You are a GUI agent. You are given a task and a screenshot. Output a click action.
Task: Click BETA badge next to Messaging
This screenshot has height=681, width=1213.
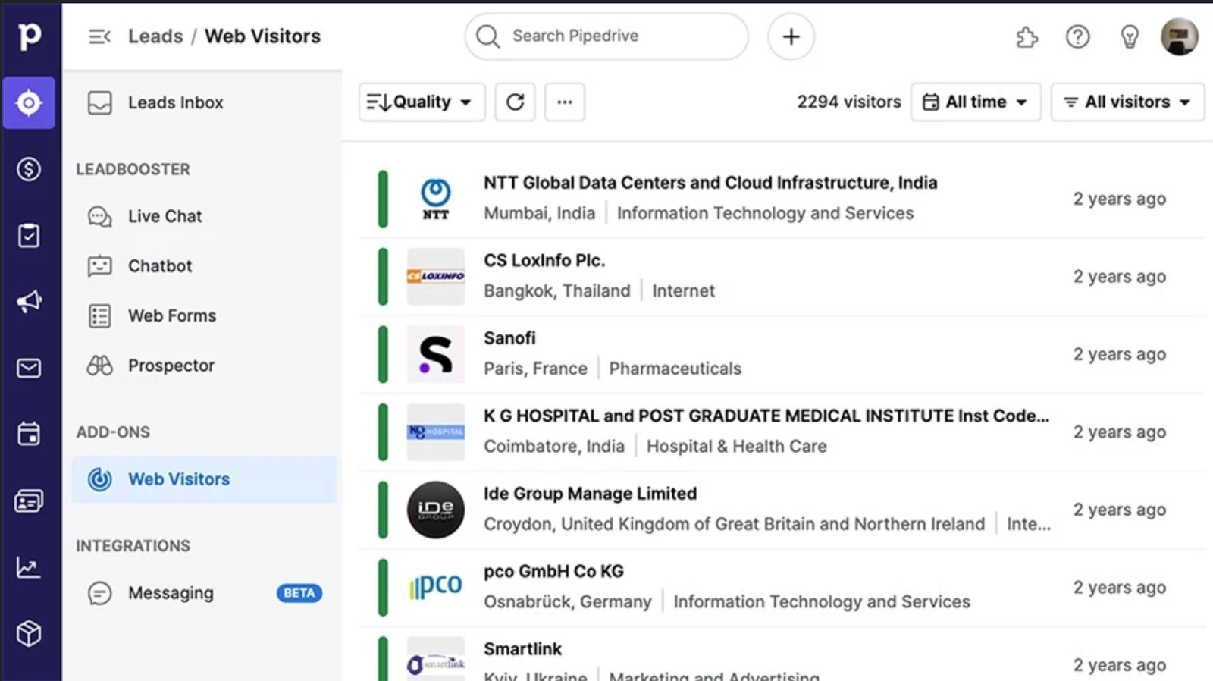[x=299, y=593]
